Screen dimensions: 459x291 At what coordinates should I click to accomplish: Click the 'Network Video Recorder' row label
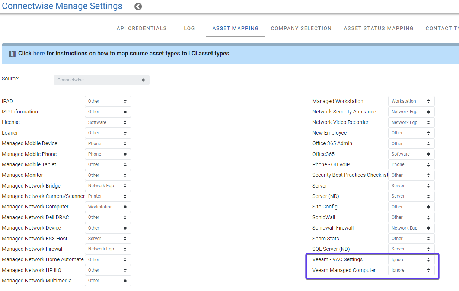340,122
